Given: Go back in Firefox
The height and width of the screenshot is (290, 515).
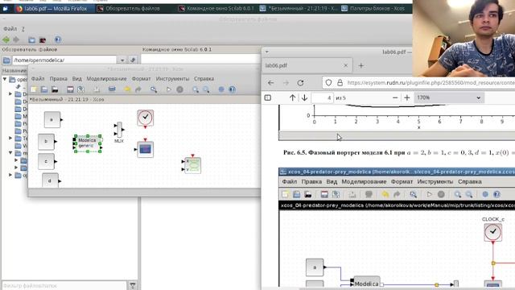Looking at the screenshot, I should (270, 83).
